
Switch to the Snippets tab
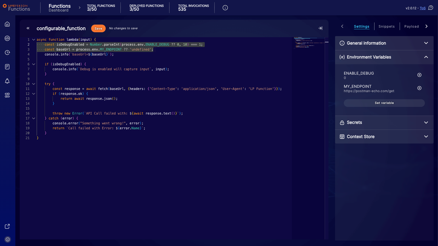coord(387,26)
